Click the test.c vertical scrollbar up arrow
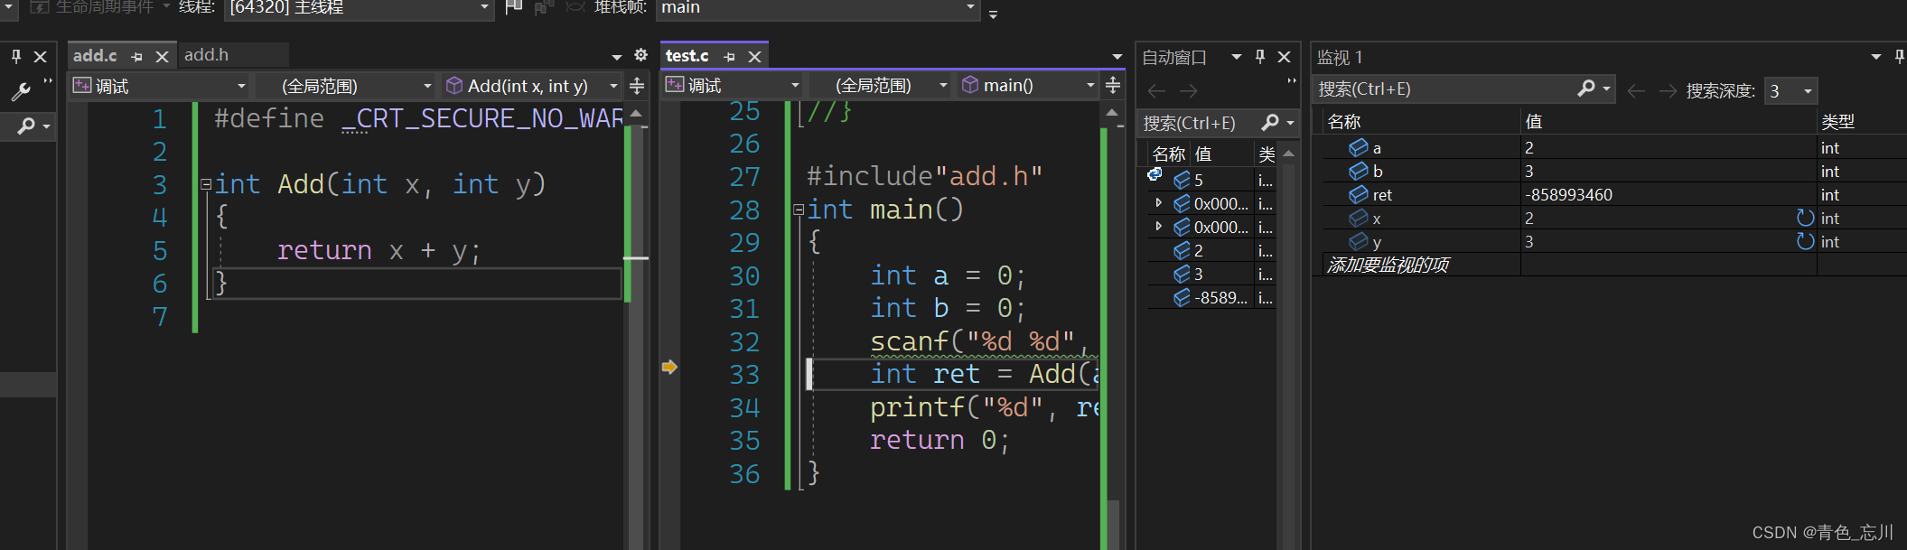 pos(1111,113)
